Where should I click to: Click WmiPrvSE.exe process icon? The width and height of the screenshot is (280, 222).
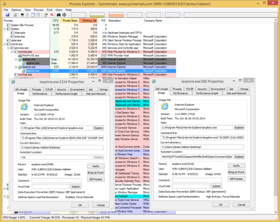20,55
